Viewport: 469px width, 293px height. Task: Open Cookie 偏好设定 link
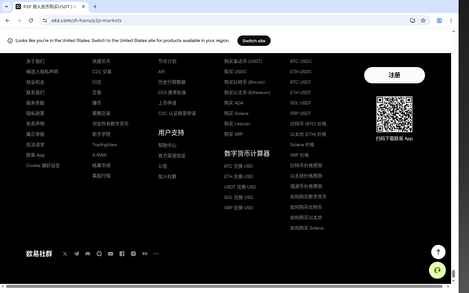(x=43, y=165)
